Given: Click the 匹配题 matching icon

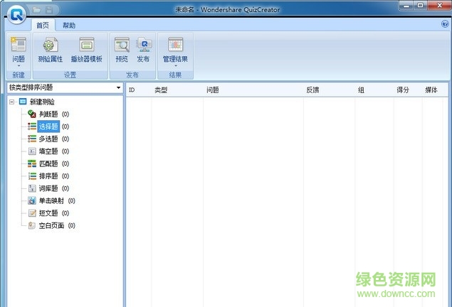Looking at the screenshot, I should pyautogui.click(x=32, y=163).
